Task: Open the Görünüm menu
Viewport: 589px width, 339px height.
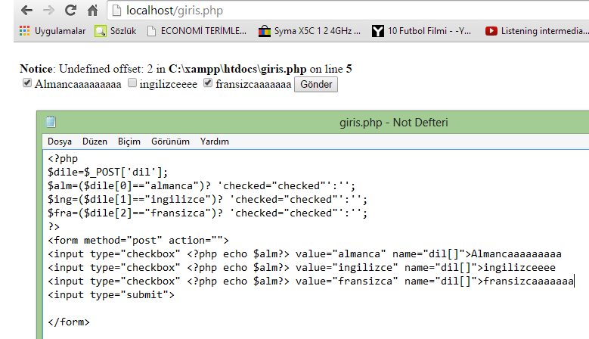Action: click(x=170, y=142)
